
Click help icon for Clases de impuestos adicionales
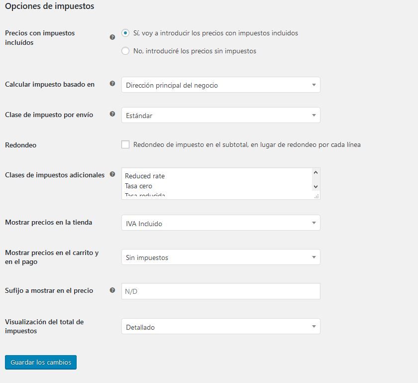pyautogui.click(x=112, y=174)
